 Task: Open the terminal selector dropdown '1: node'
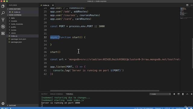(160, 94)
